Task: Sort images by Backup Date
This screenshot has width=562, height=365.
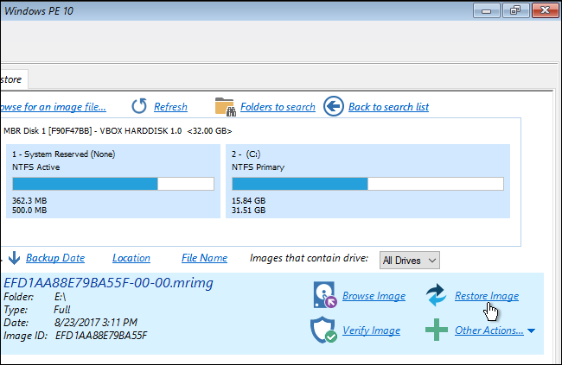Action: click(x=55, y=258)
